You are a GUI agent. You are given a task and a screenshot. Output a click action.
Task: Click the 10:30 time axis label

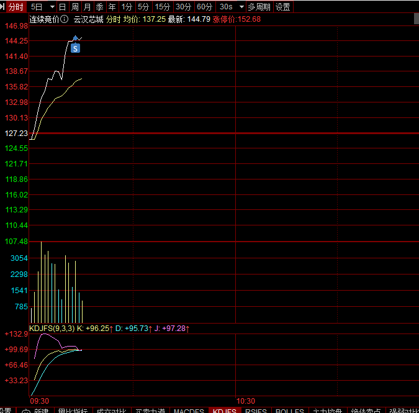pos(246,401)
